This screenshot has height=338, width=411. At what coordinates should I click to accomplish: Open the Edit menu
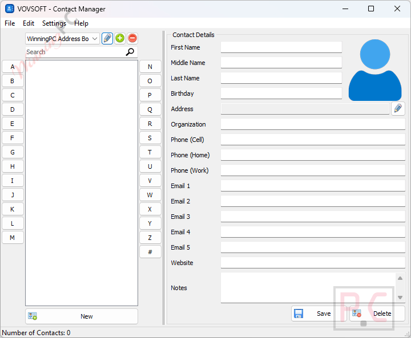(29, 23)
